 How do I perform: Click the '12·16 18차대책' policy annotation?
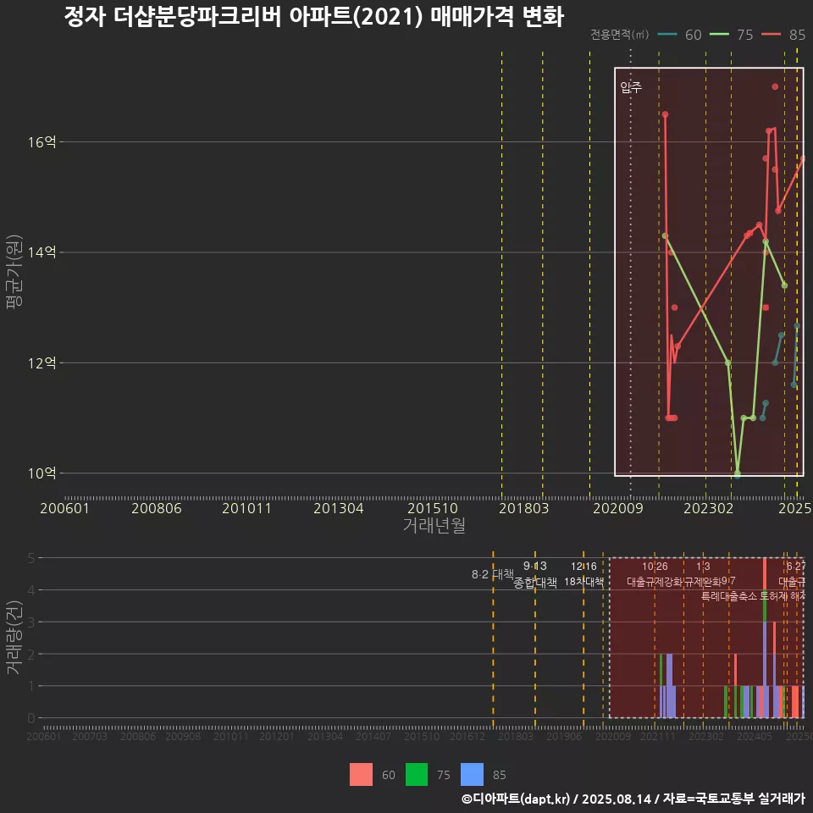point(583,574)
